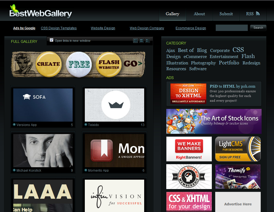The width and height of the screenshot is (274, 212).
Task: Open the Create Free Flash Websites banner
Action: pos(78,64)
